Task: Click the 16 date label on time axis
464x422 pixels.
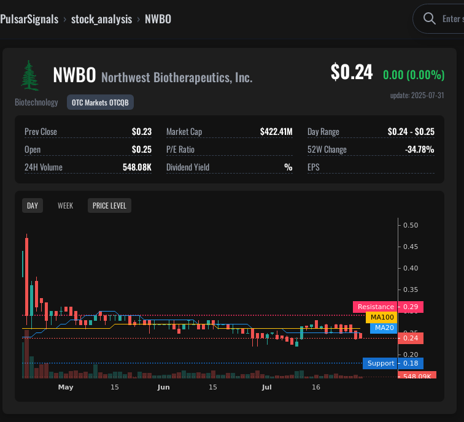Action: tap(315, 387)
